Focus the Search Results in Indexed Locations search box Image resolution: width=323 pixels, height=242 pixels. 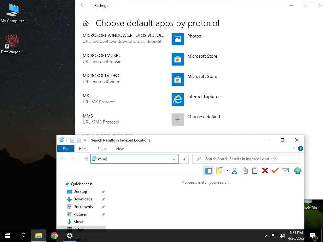tap(246, 159)
